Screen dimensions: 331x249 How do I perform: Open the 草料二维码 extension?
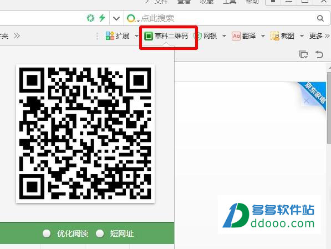coord(166,36)
